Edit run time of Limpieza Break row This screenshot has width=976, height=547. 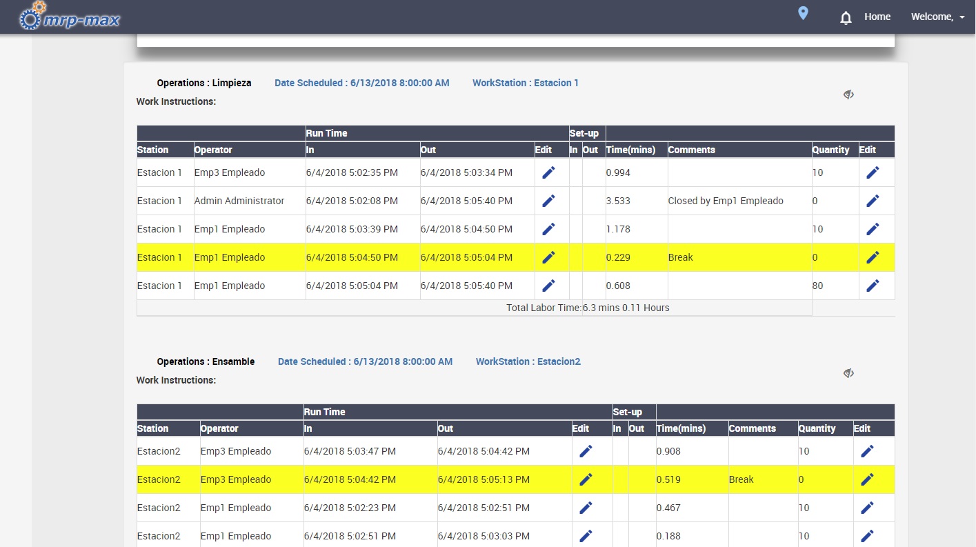pyautogui.click(x=548, y=257)
